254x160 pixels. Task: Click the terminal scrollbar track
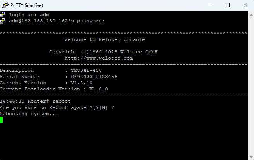coord(251,85)
